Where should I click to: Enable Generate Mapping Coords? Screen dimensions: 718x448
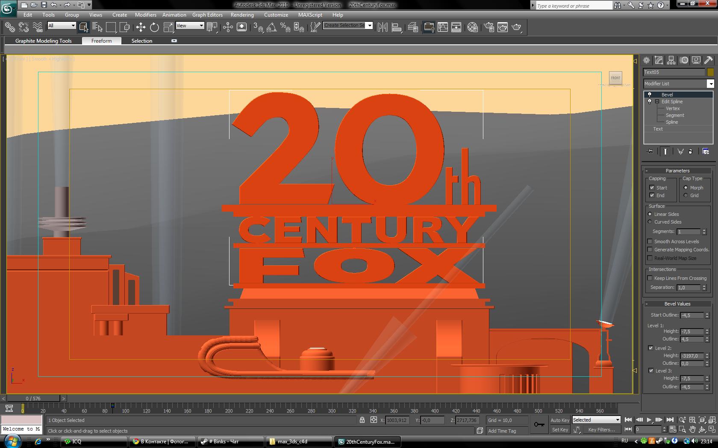point(650,250)
